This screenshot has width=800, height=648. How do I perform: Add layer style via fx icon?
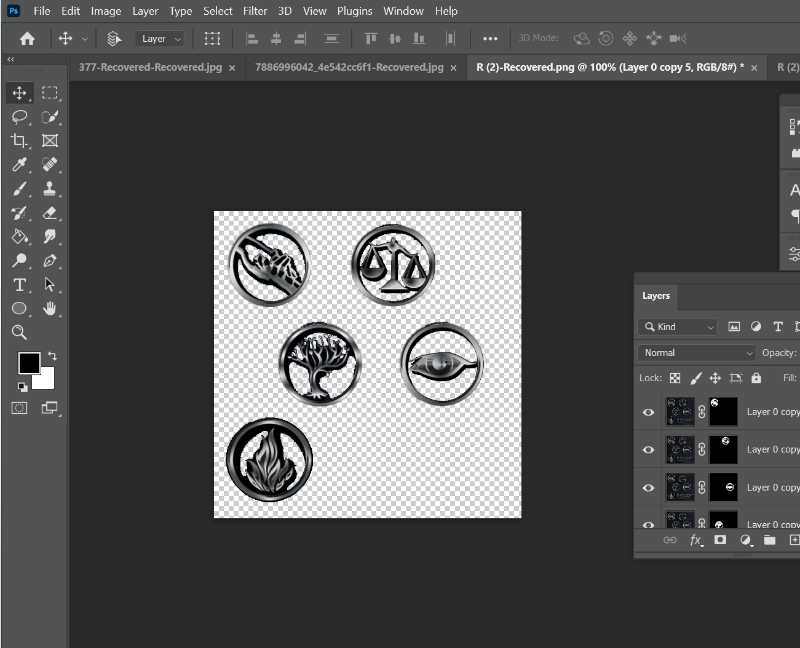coord(695,540)
